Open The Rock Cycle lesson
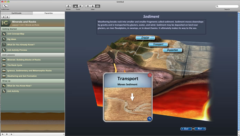Screen dimensions: 240x136 [x=32, y=65]
